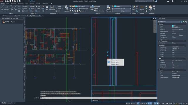Select the Circle tool
The height and width of the screenshot is (105, 188).
tap(11, 8)
